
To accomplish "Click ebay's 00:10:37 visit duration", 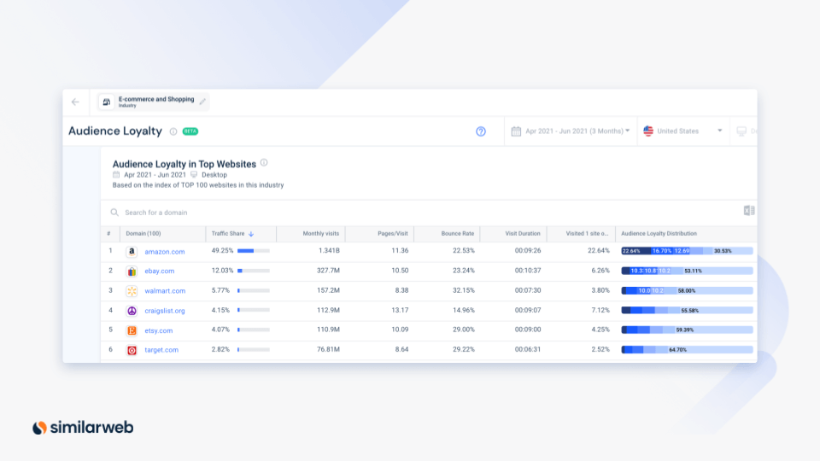I will click(x=528, y=271).
